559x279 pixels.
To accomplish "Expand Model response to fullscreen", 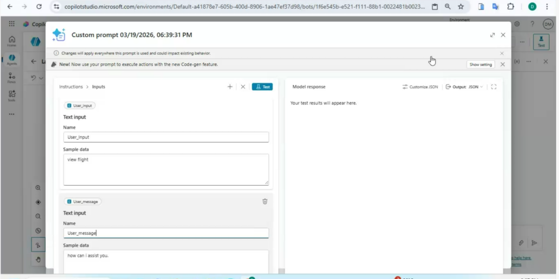I will 493,87.
